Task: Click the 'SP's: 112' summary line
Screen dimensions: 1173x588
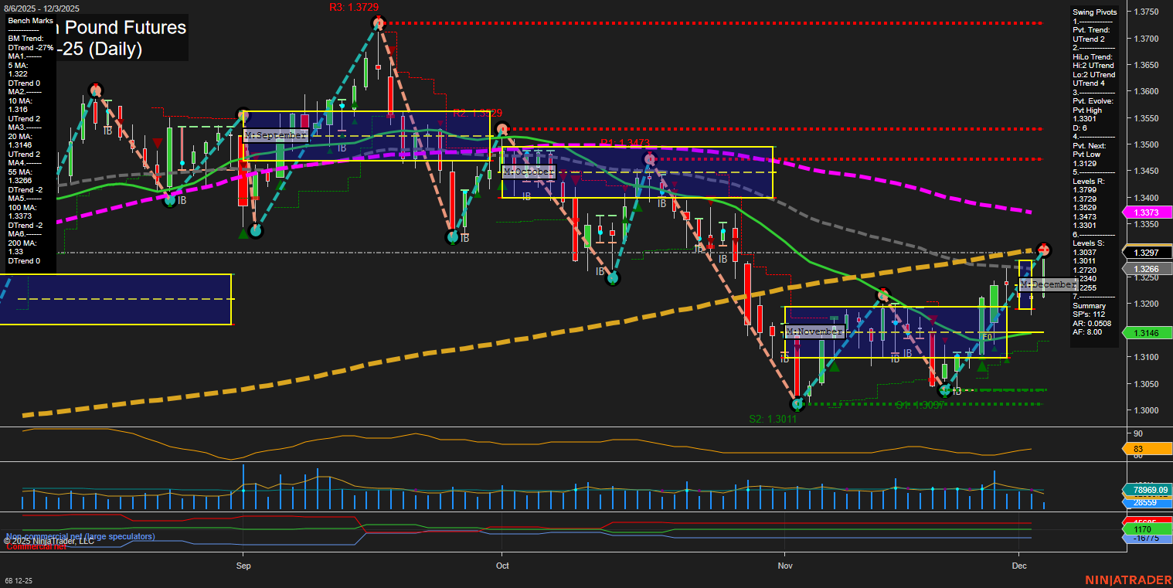Action: pos(1088,314)
